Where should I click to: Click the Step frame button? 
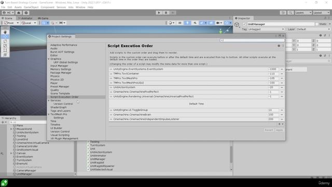(173, 12)
